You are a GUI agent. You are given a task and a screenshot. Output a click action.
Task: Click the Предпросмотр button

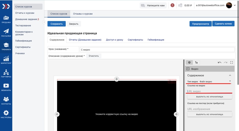(200, 24)
